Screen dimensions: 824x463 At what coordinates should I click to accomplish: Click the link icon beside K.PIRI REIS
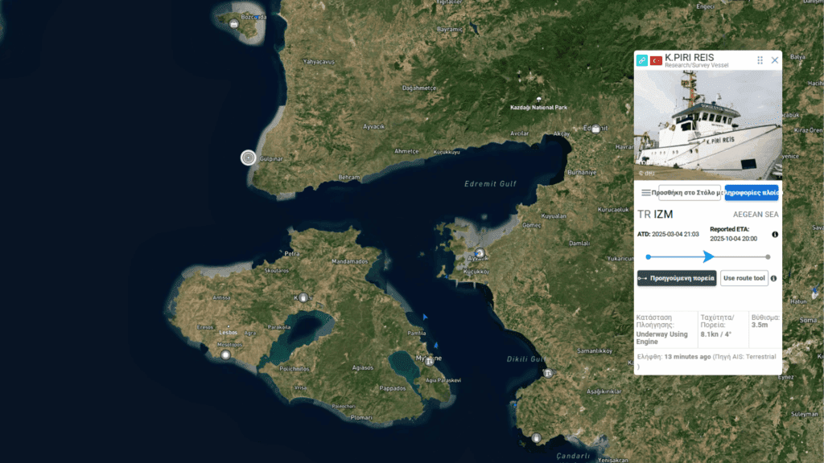coord(642,60)
